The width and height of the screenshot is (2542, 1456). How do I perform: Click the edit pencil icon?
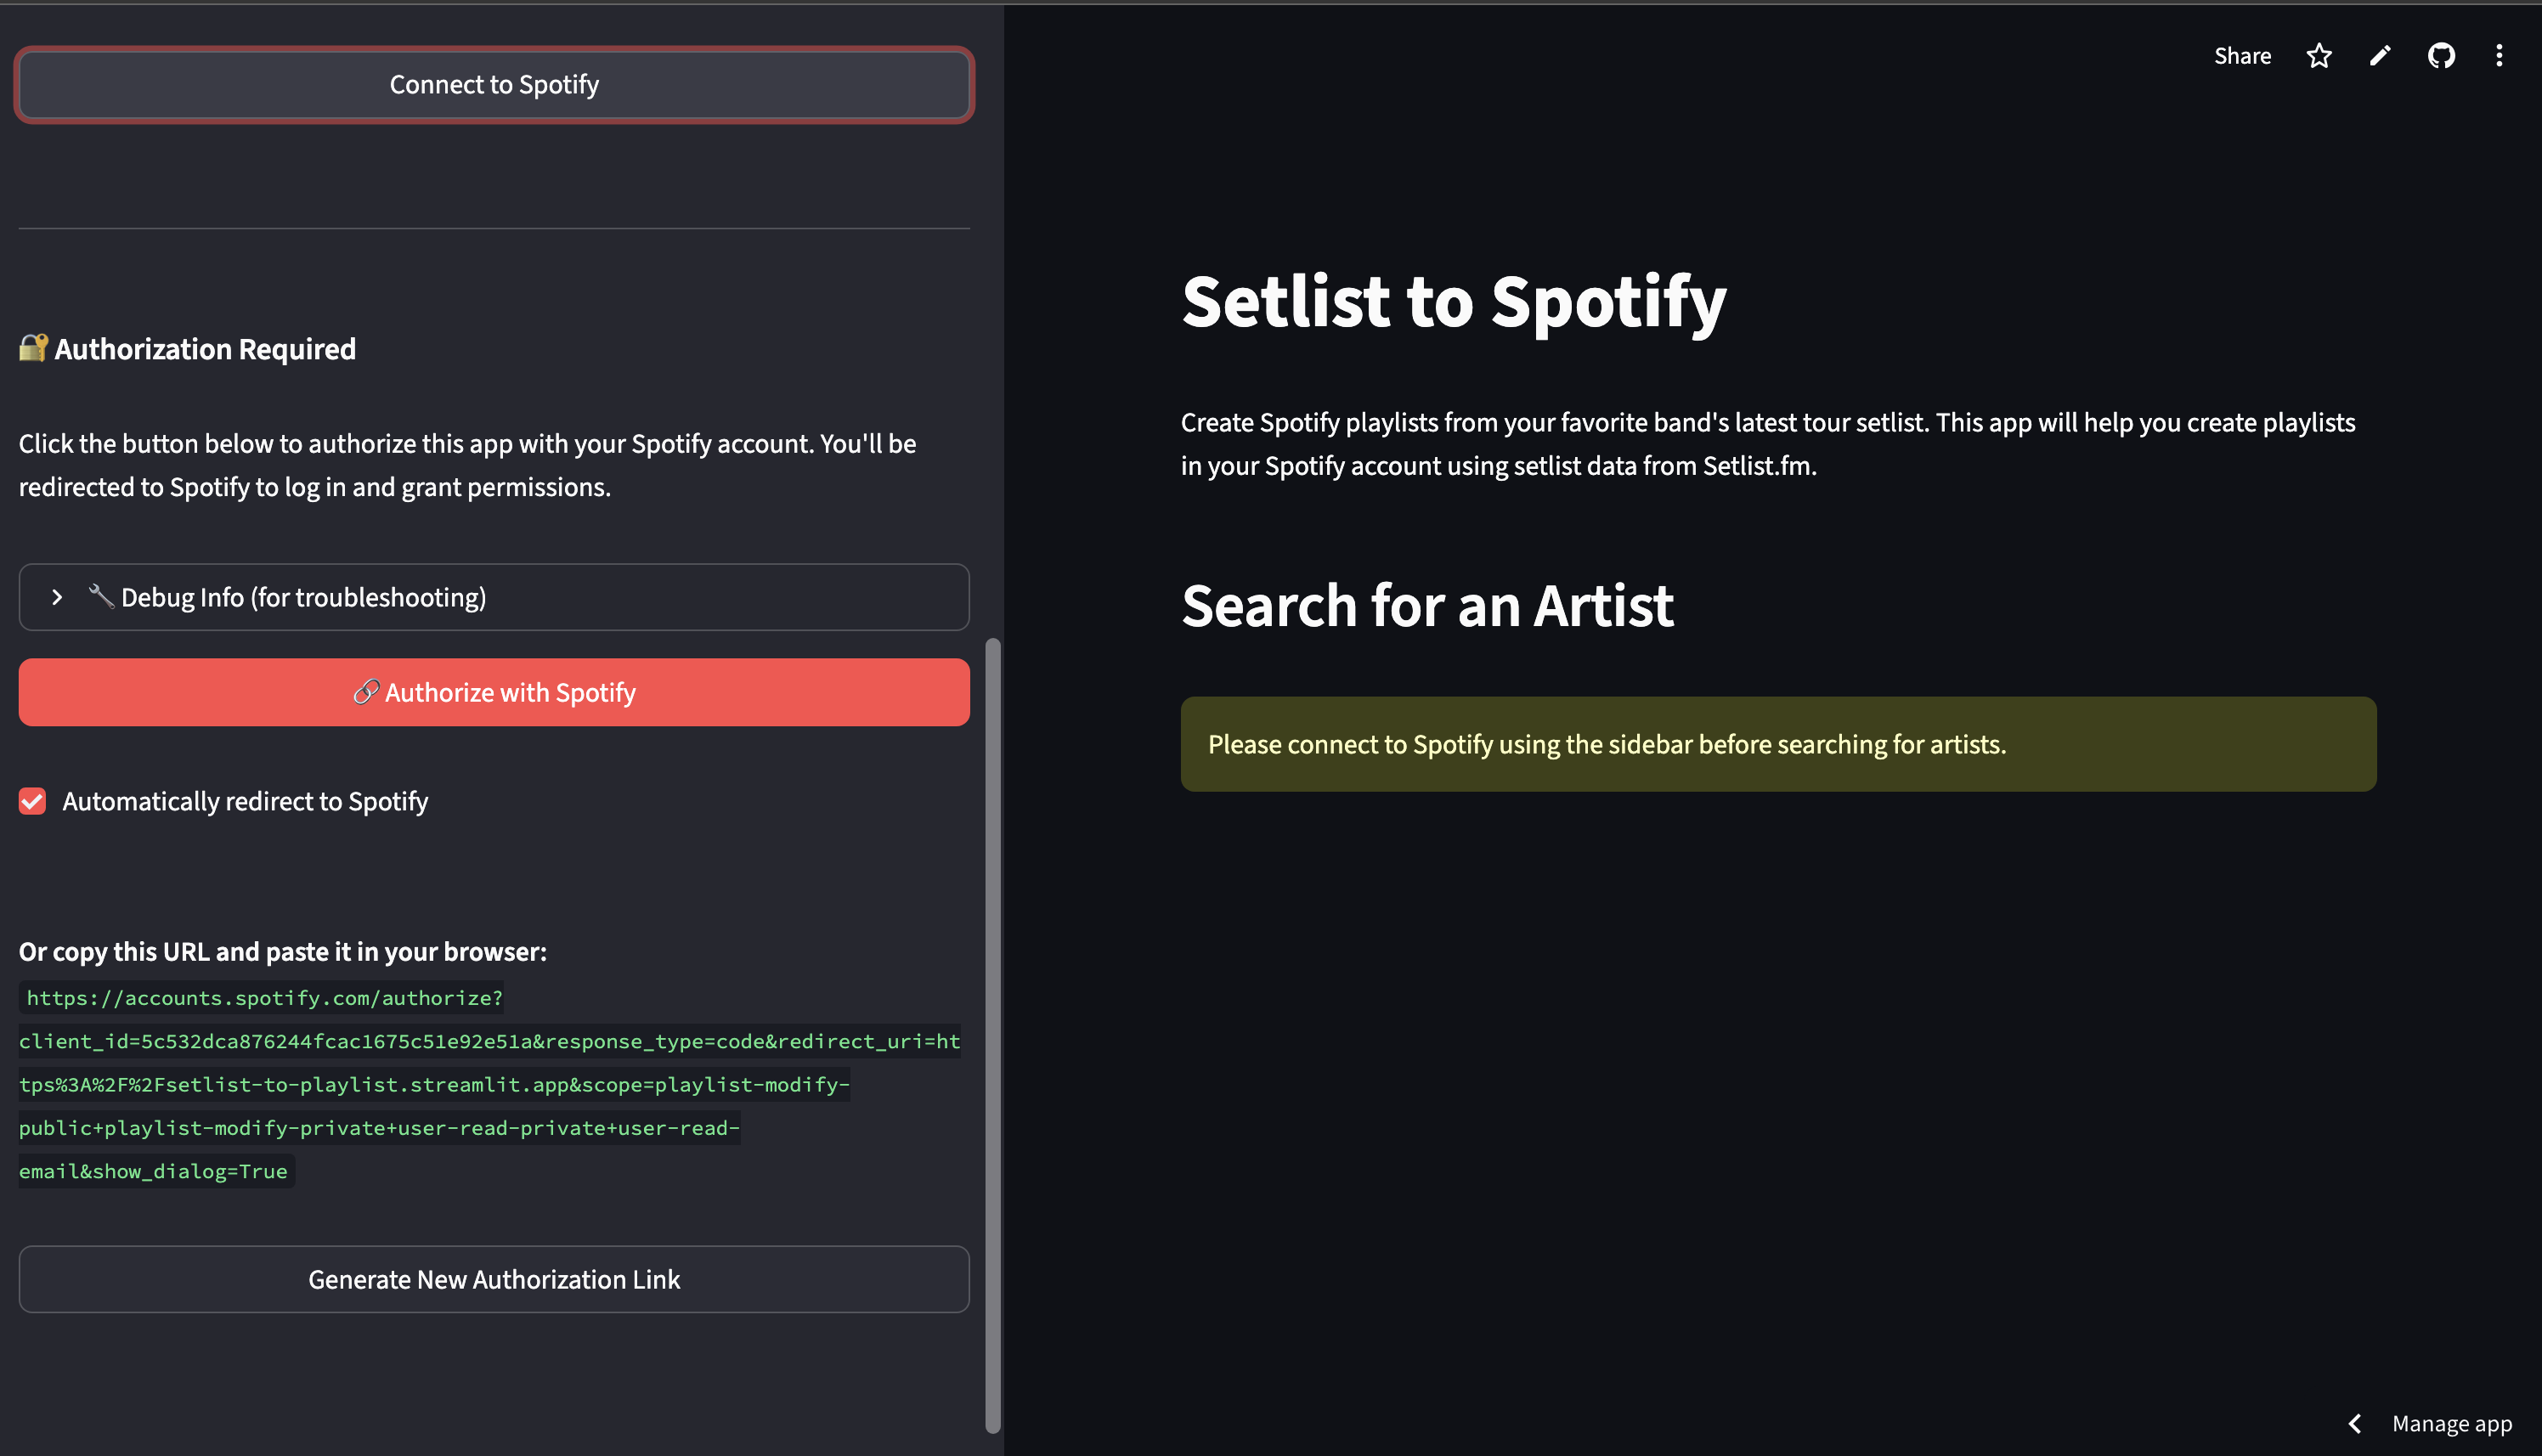[2380, 56]
